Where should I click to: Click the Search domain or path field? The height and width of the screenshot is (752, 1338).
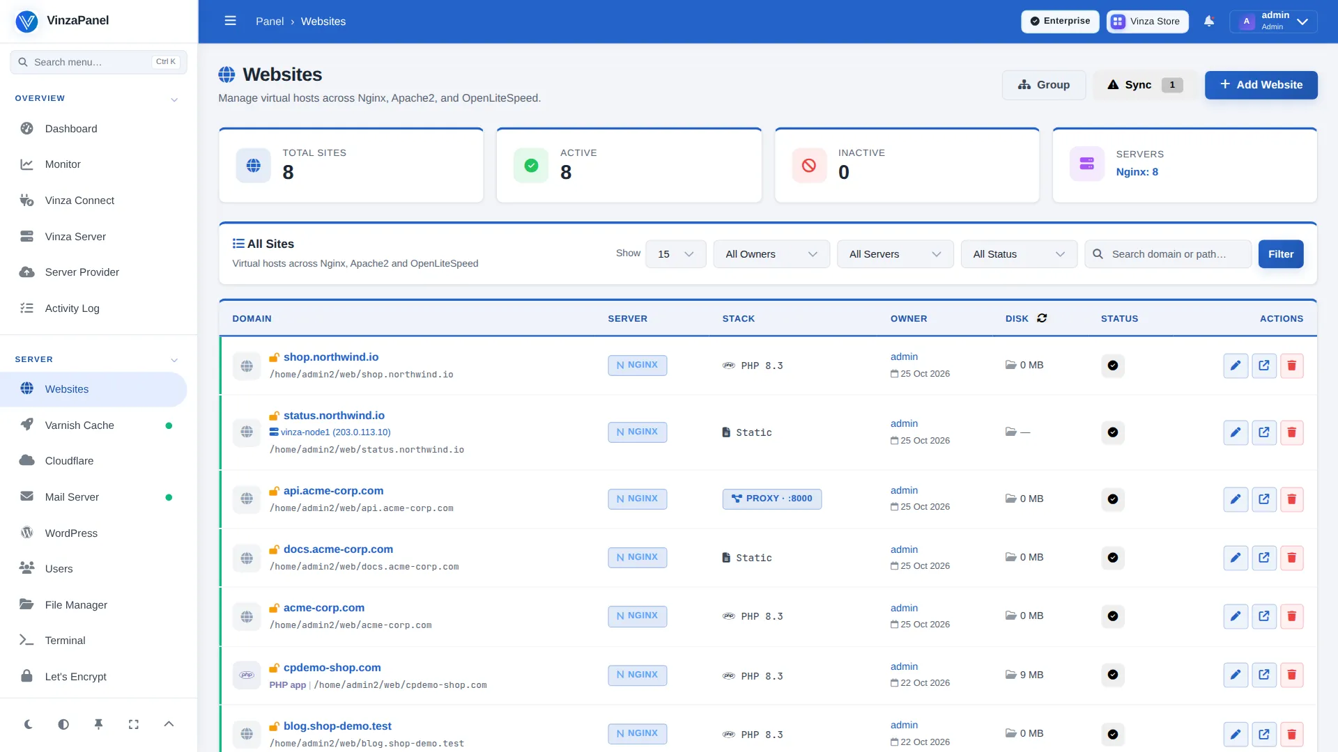1168,254
